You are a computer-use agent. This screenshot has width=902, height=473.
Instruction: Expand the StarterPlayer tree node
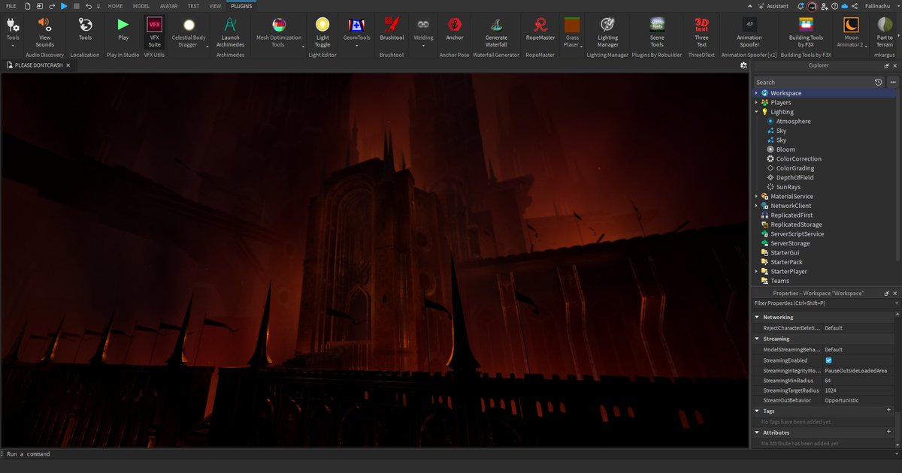click(756, 271)
